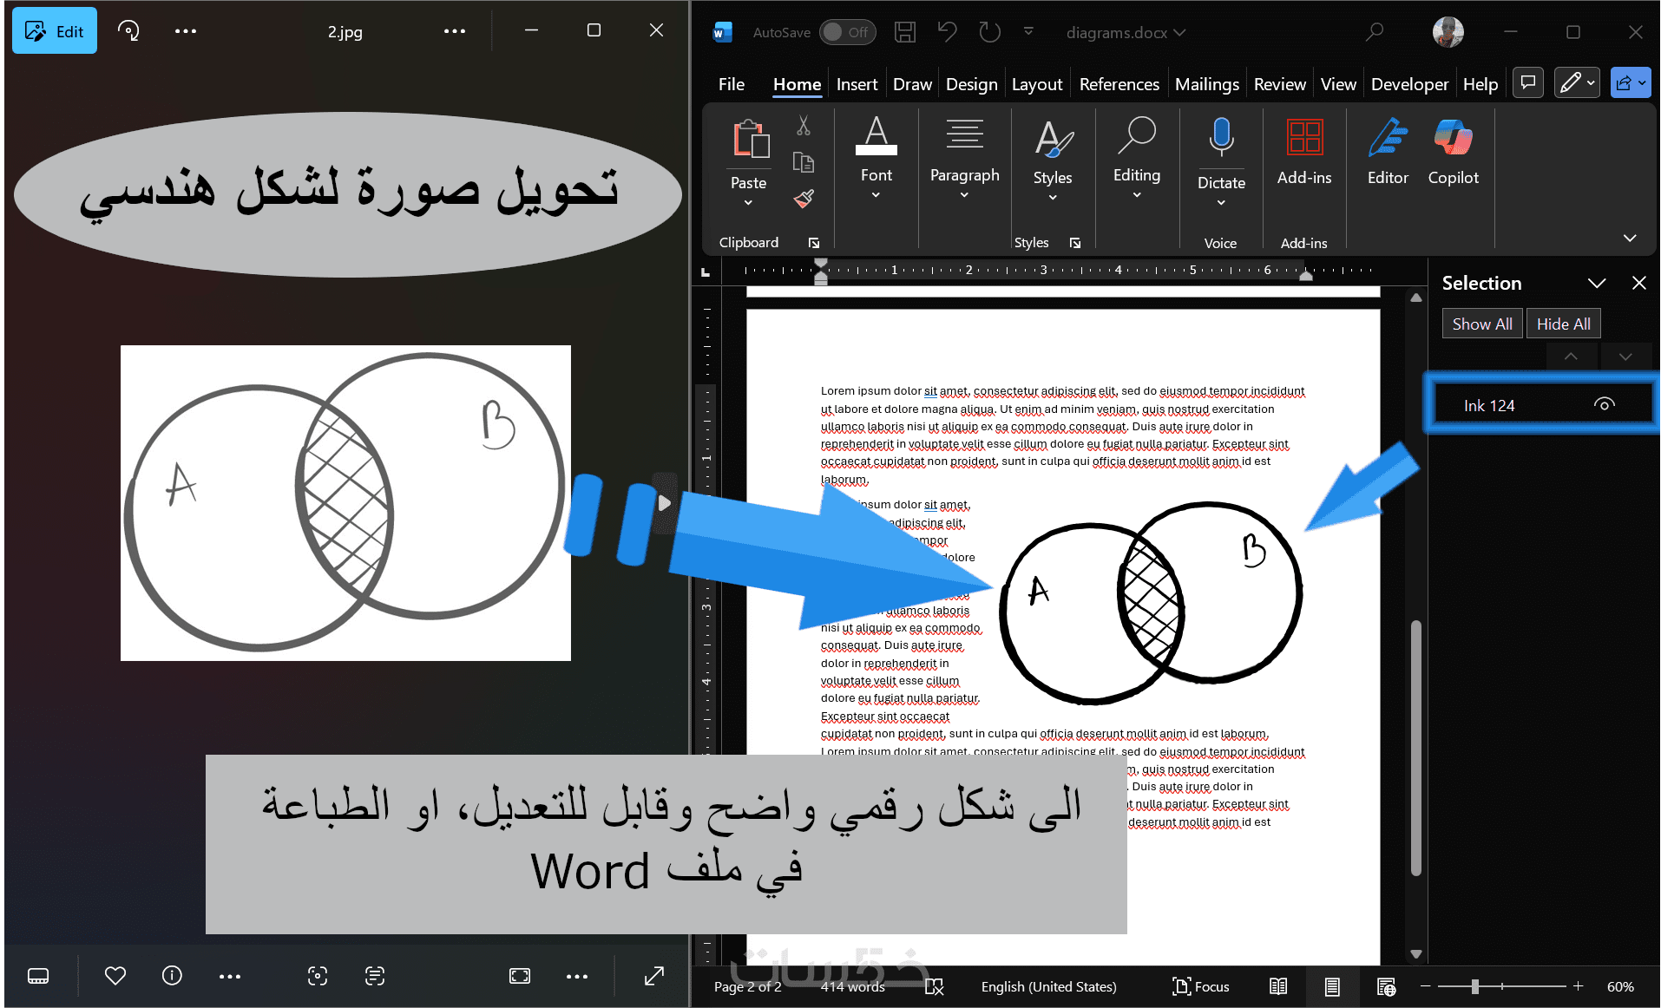Click the Redo icon in Word
The width and height of the screenshot is (1661, 1008).
coord(989,32)
